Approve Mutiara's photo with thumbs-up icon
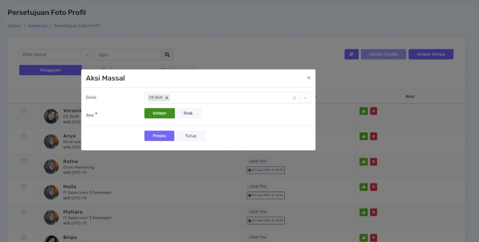 [364, 212]
